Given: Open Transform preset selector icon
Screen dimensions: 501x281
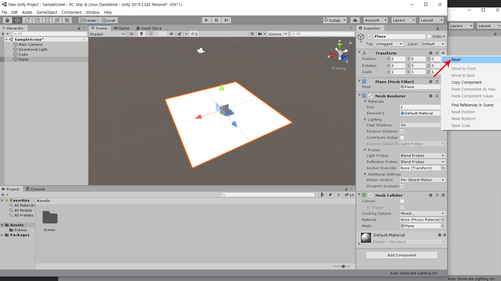Looking at the screenshot, I should [x=437, y=53].
